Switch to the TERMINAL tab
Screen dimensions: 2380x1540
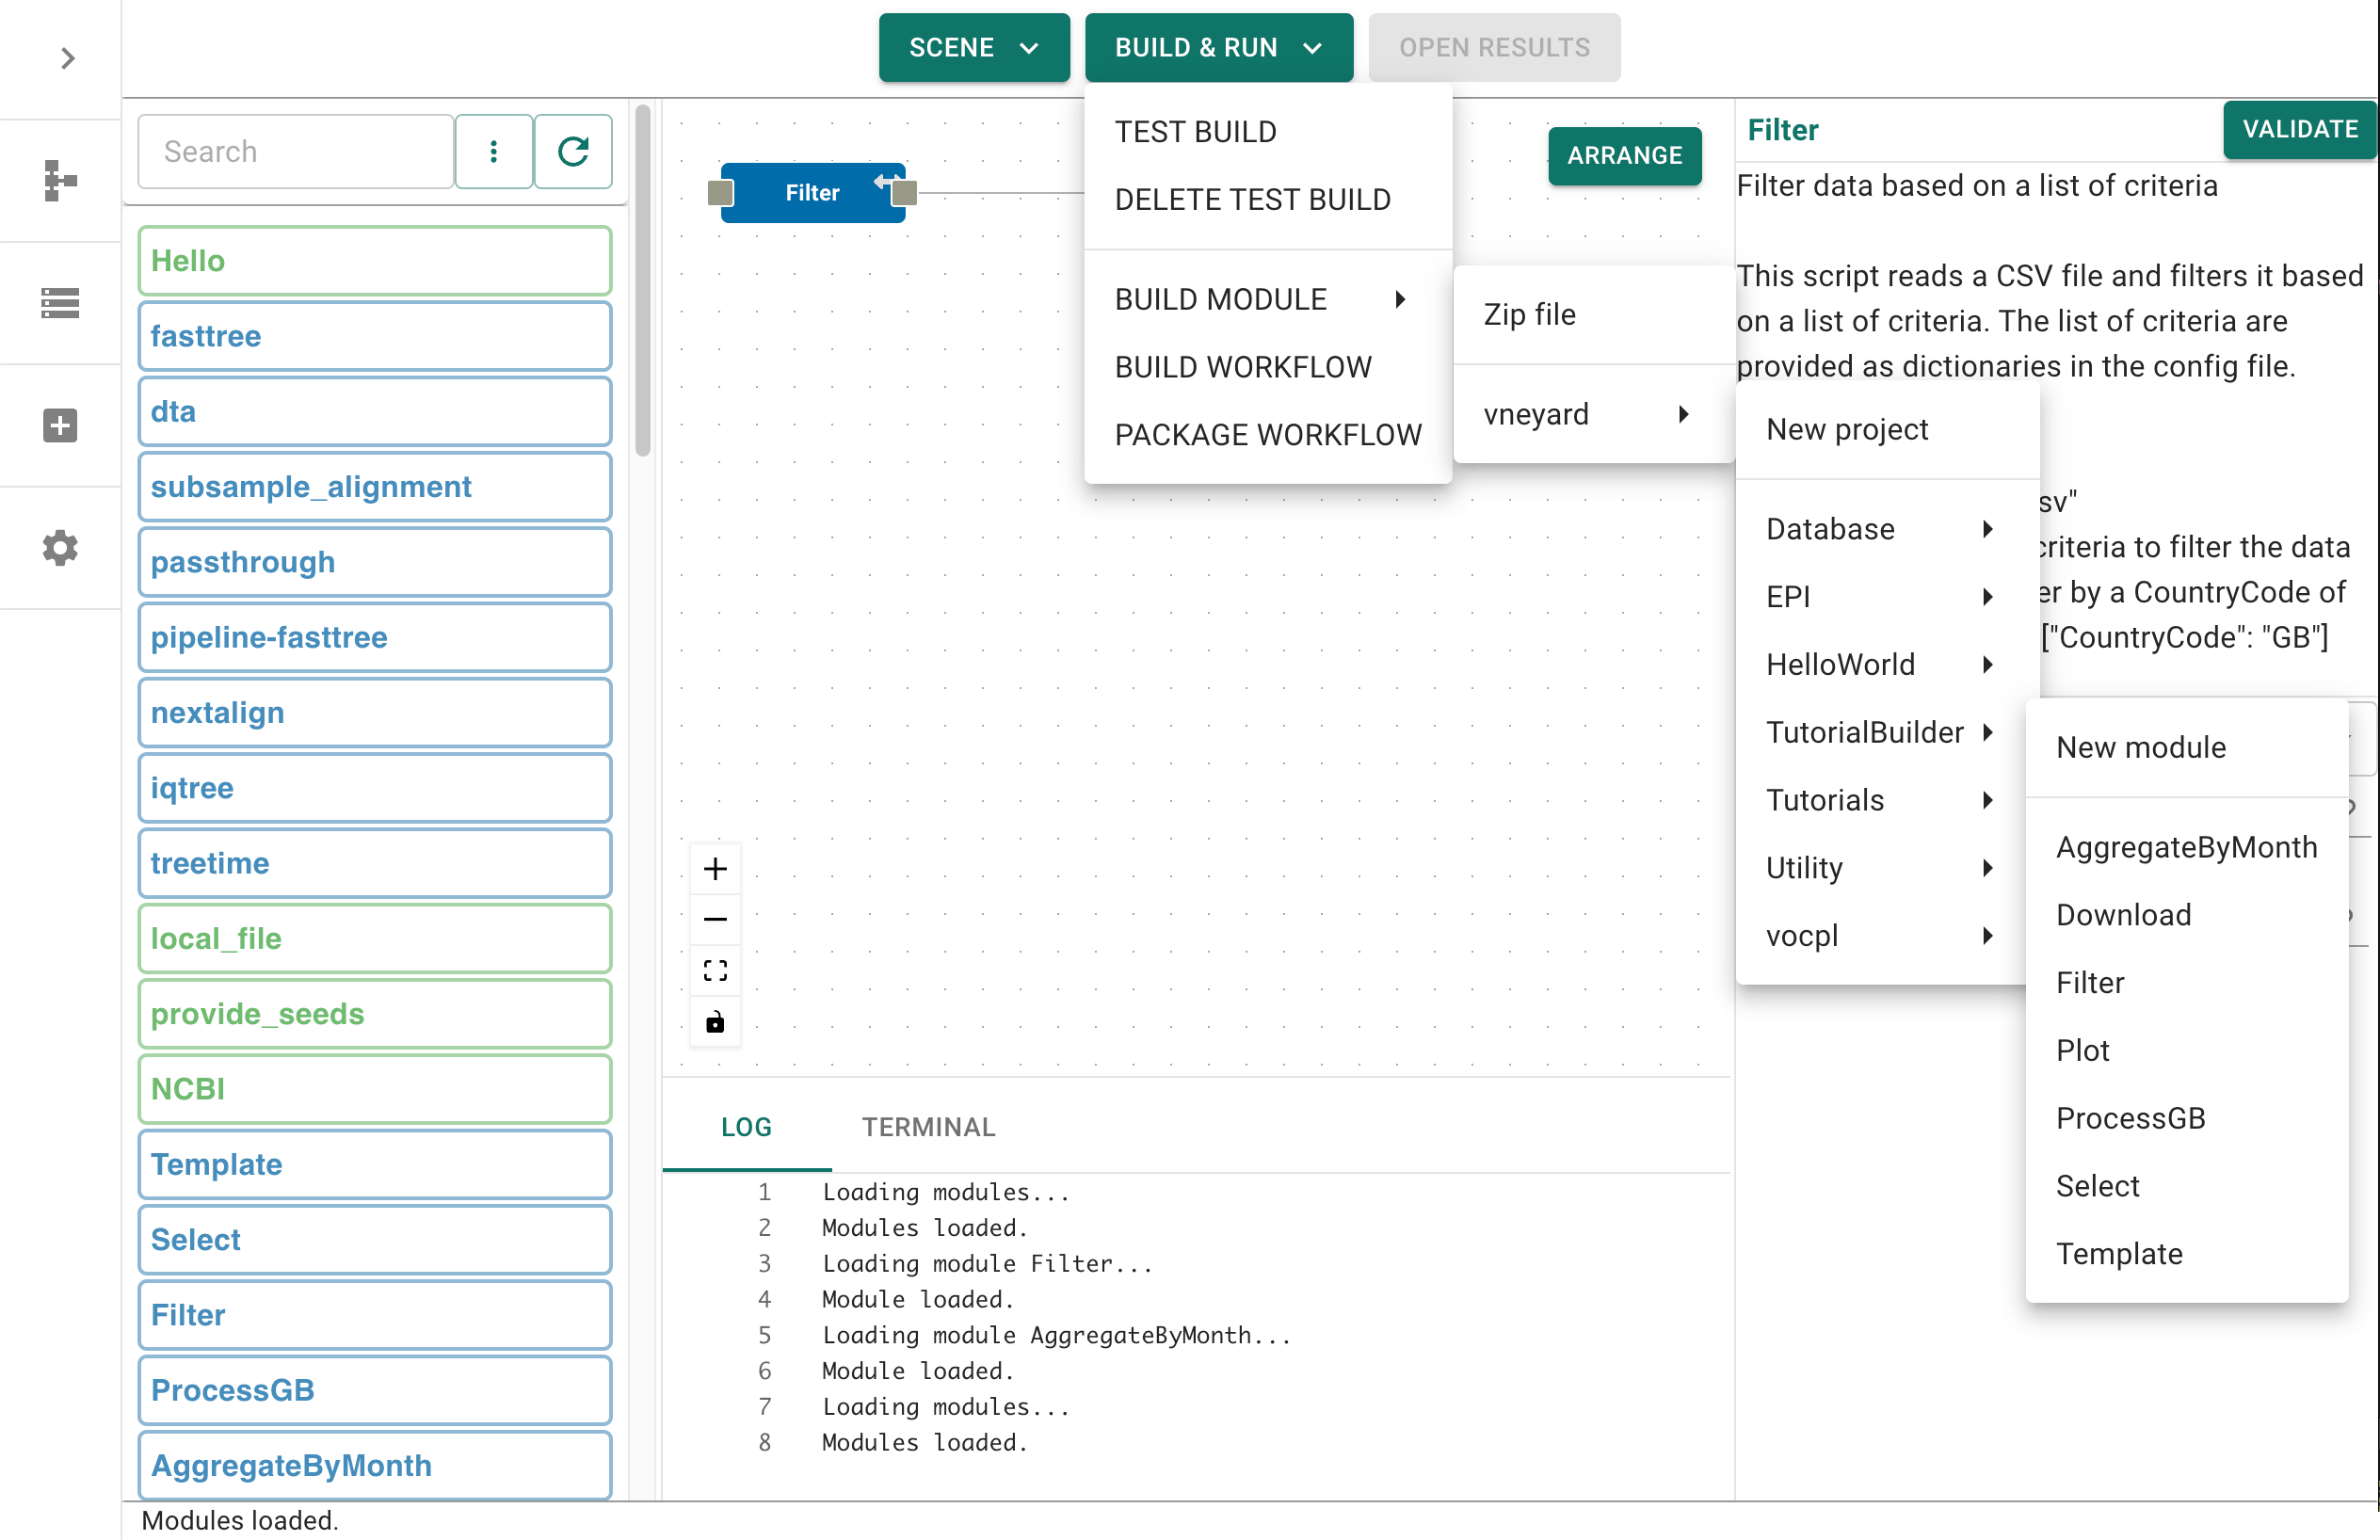pyautogui.click(x=928, y=1127)
